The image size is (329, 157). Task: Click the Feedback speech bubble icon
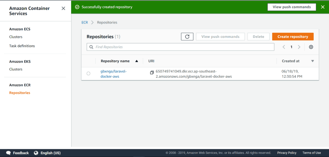tap(8, 153)
